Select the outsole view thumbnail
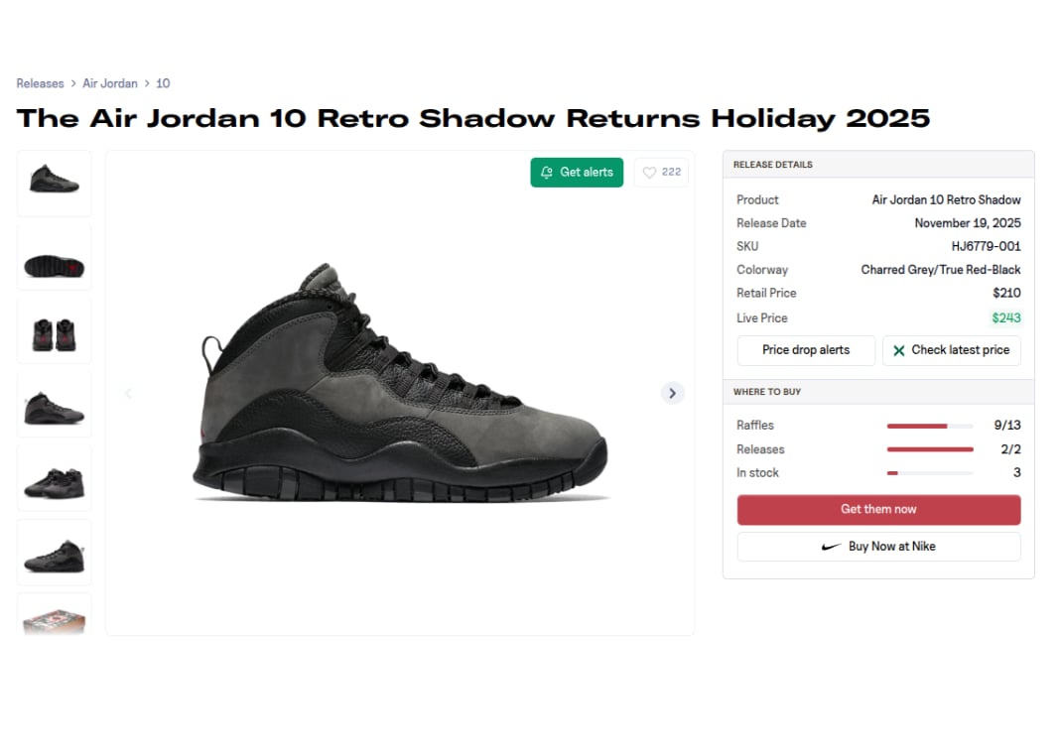The width and height of the screenshot is (1062, 754). pyautogui.click(x=54, y=256)
